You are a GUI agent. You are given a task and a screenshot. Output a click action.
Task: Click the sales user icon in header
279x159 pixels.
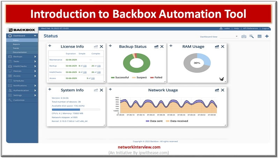pos(221,28)
